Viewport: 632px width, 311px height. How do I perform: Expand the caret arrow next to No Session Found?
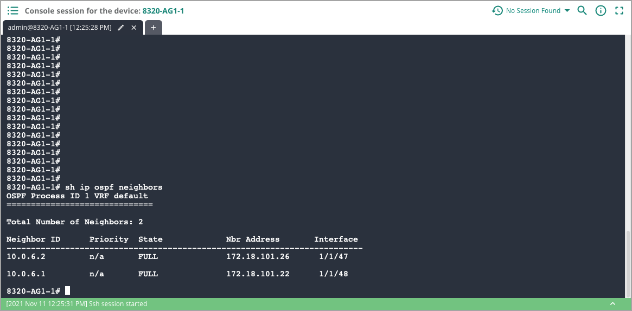coord(567,11)
